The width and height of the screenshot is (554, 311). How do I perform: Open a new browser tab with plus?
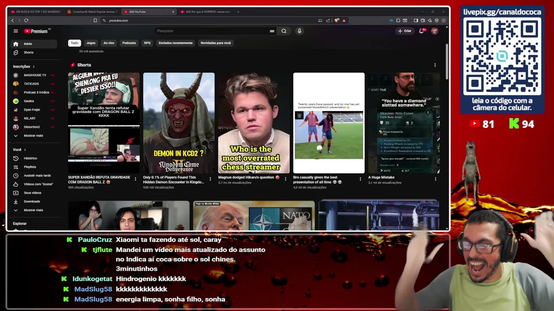click(x=238, y=12)
